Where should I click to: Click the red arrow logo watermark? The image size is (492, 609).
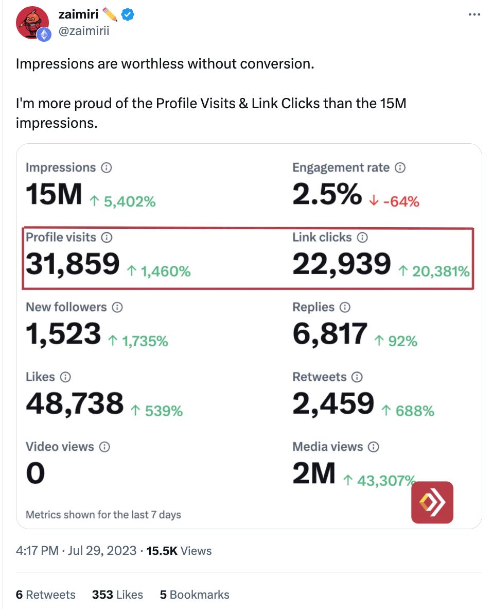[432, 502]
